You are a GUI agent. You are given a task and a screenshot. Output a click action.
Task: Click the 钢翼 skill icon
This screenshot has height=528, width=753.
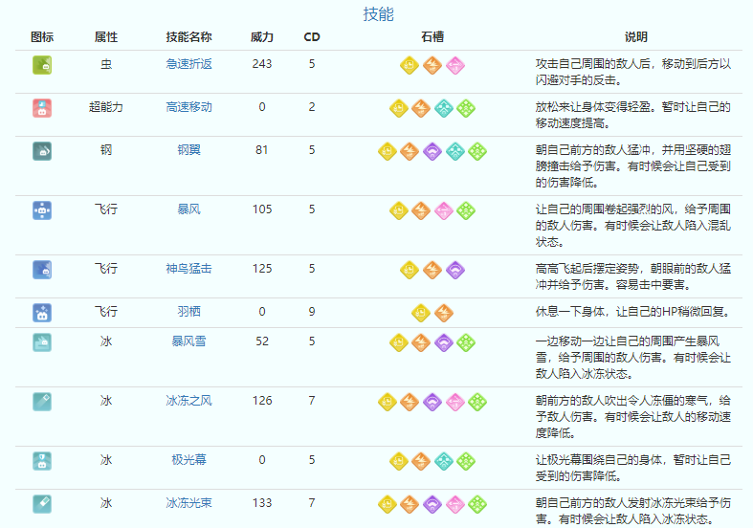tap(42, 151)
